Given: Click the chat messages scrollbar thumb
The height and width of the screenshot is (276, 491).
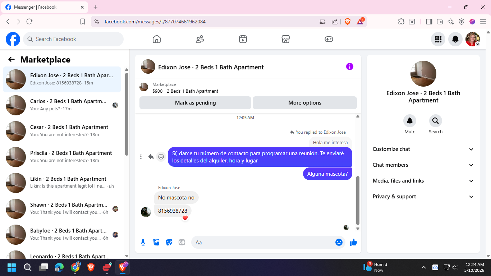Looking at the screenshot, I should 358,200.
